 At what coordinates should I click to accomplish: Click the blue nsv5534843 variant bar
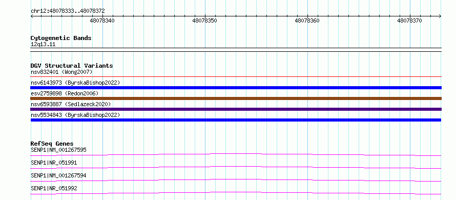[x=236, y=120]
